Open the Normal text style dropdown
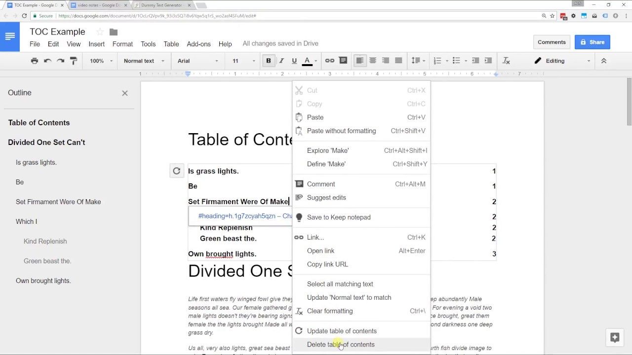Screen dimensions: 632x355 [144, 61]
